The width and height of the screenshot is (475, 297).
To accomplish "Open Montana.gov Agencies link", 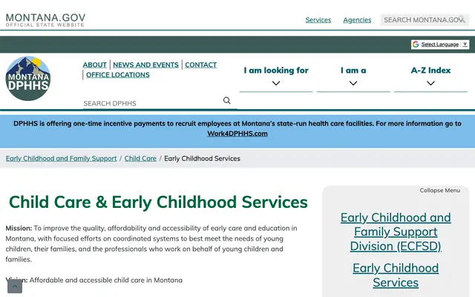I will (x=357, y=20).
